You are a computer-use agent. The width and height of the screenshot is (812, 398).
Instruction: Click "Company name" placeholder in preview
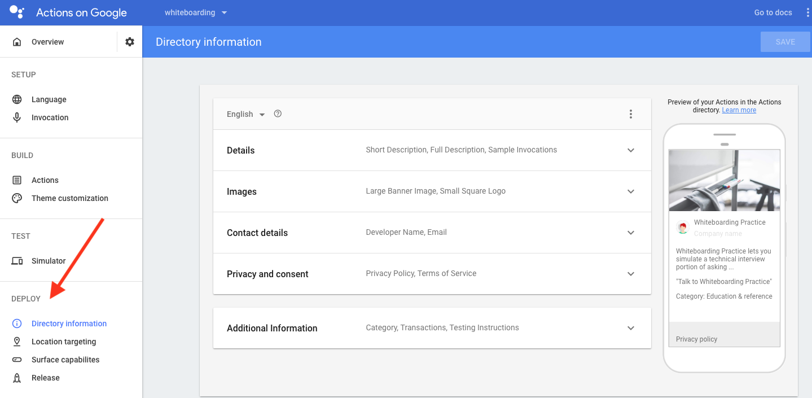718,234
